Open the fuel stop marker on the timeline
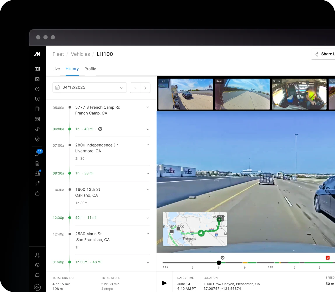335x292 pixels. click(x=327, y=258)
